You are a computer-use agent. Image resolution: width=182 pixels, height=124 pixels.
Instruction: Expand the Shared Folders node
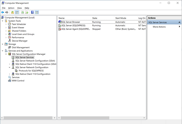pyautogui.click(x=6, y=31)
